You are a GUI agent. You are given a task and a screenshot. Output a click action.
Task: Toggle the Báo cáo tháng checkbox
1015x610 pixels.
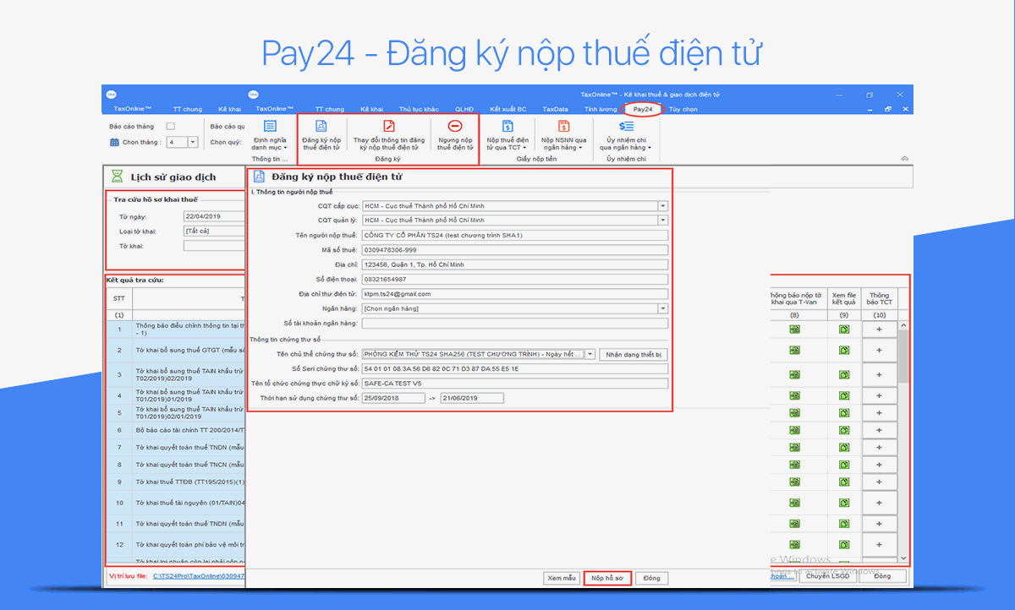coord(171,127)
